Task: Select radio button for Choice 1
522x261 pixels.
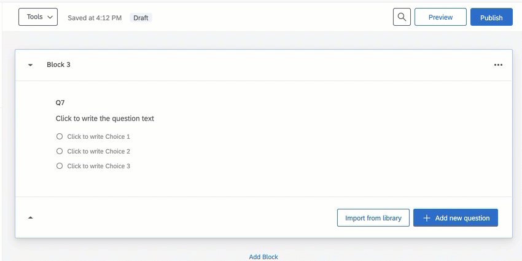Action: click(59, 136)
